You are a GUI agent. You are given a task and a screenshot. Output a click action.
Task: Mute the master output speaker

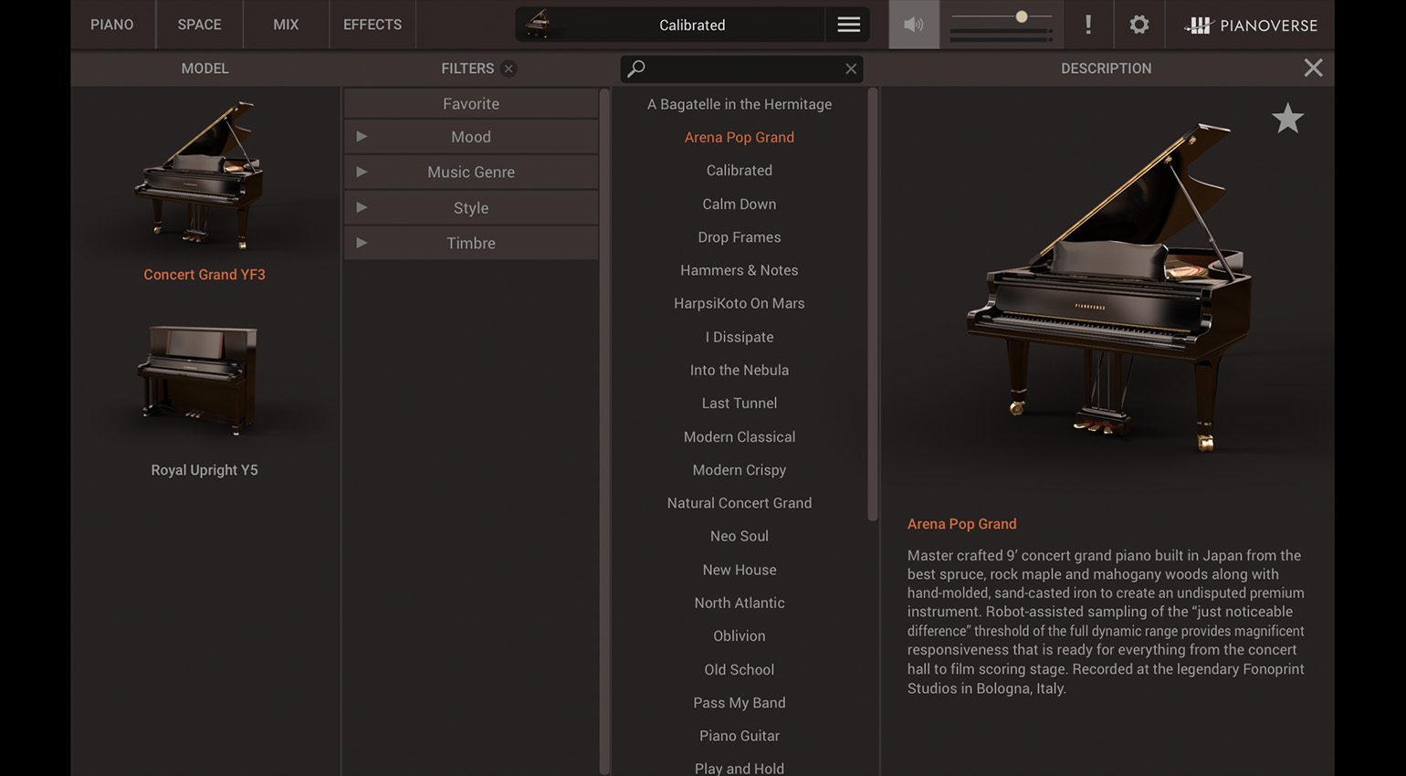(914, 25)
